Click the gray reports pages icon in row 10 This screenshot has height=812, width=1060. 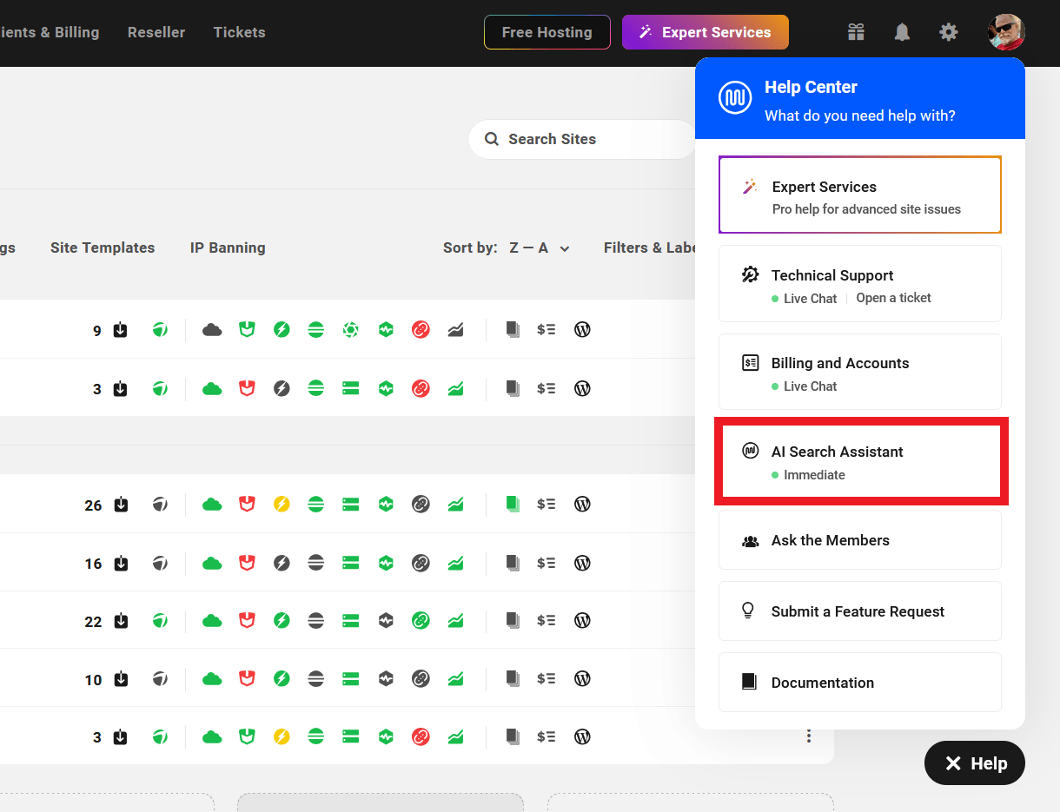[513, 678]
